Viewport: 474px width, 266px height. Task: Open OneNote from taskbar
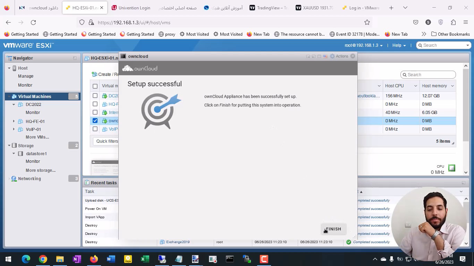click(x=77, y=259)
